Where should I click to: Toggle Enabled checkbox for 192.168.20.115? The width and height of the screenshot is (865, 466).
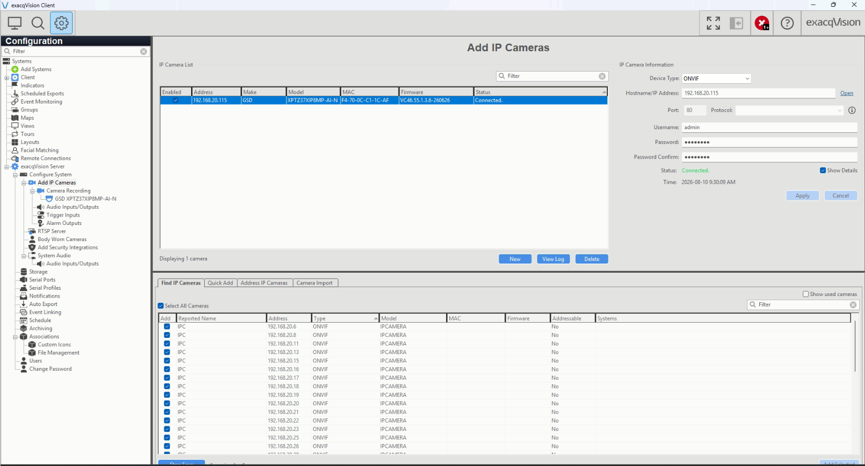click(175, 100)
